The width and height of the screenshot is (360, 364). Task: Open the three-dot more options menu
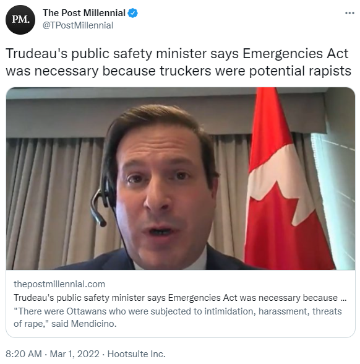[349, 13]
